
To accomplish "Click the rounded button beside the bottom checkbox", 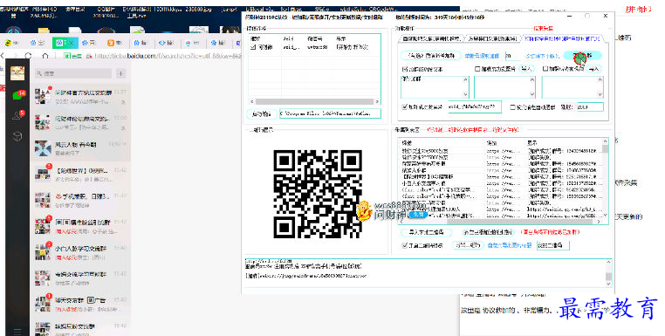I will click(x=468, y=245).
